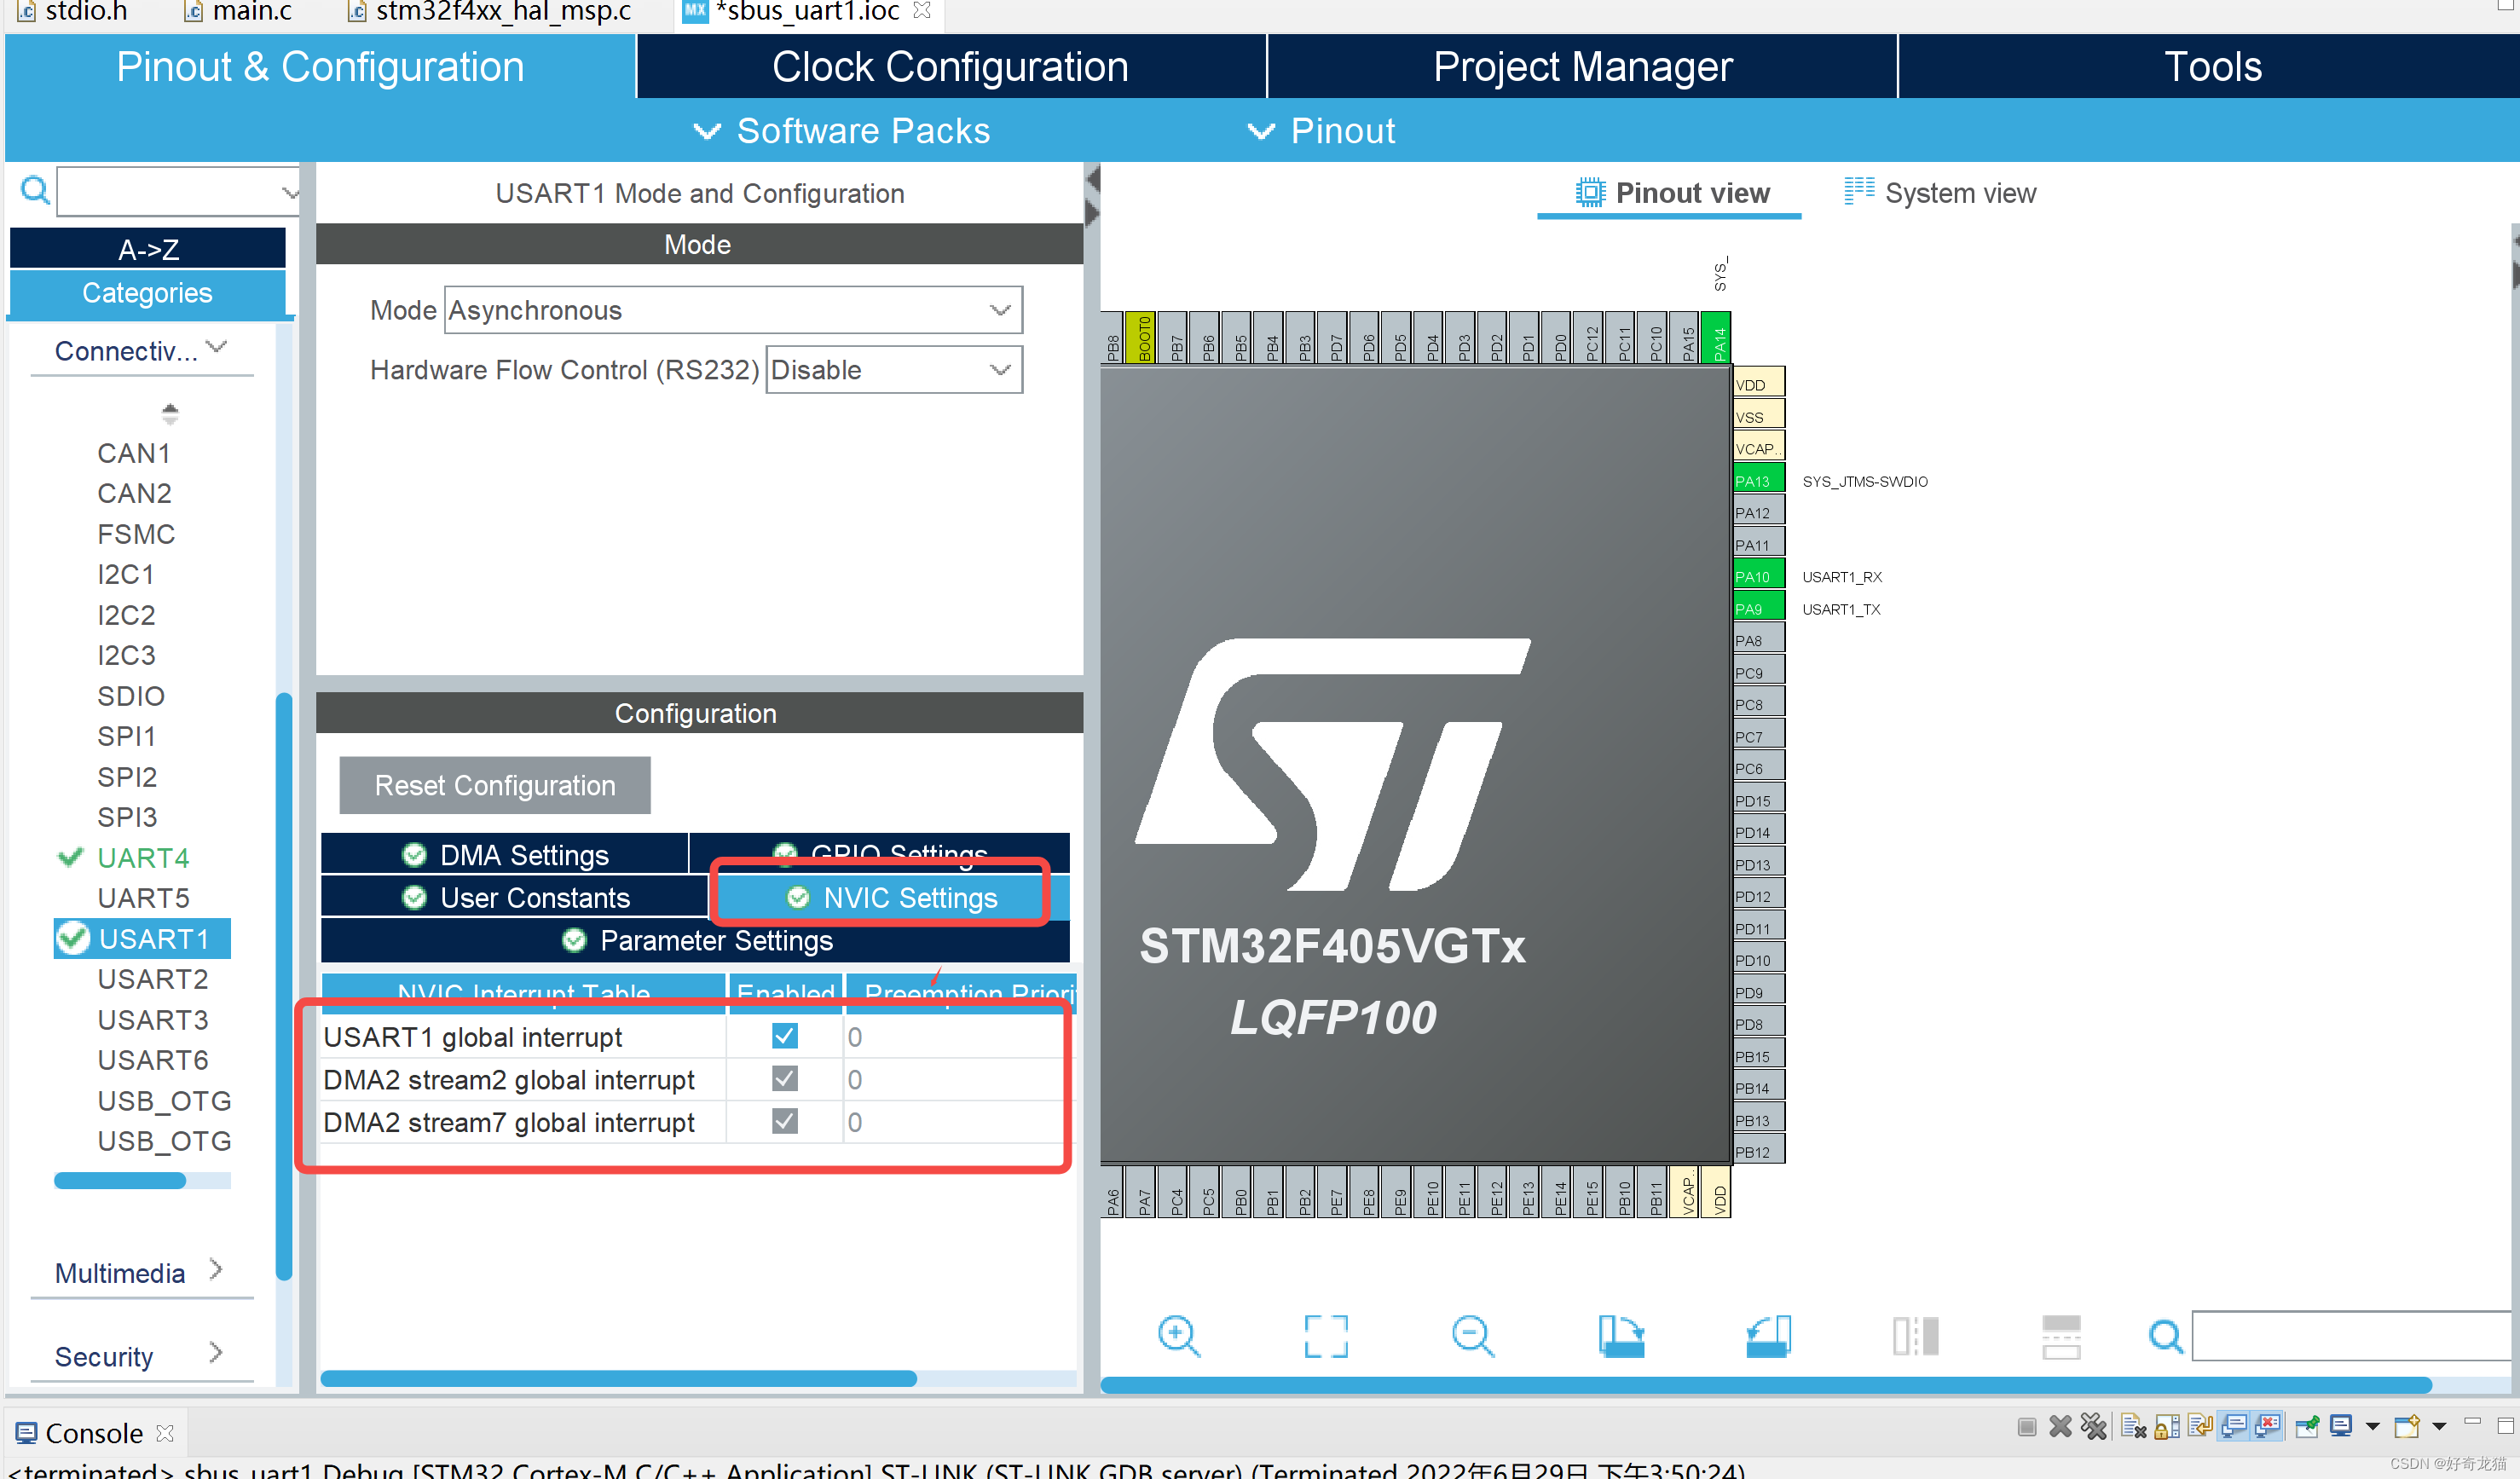Image resolution: width=2520 pixels, height=1479 pixels.
Task: Open the Open Console dropdown arrow
Action: click(x=2439, y=1427)
